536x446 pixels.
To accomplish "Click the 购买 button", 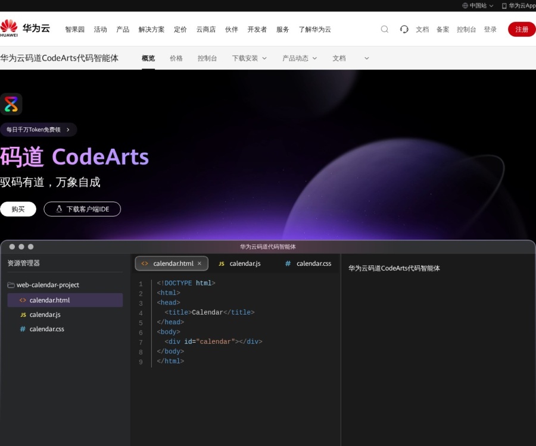I will click(18, 209).
